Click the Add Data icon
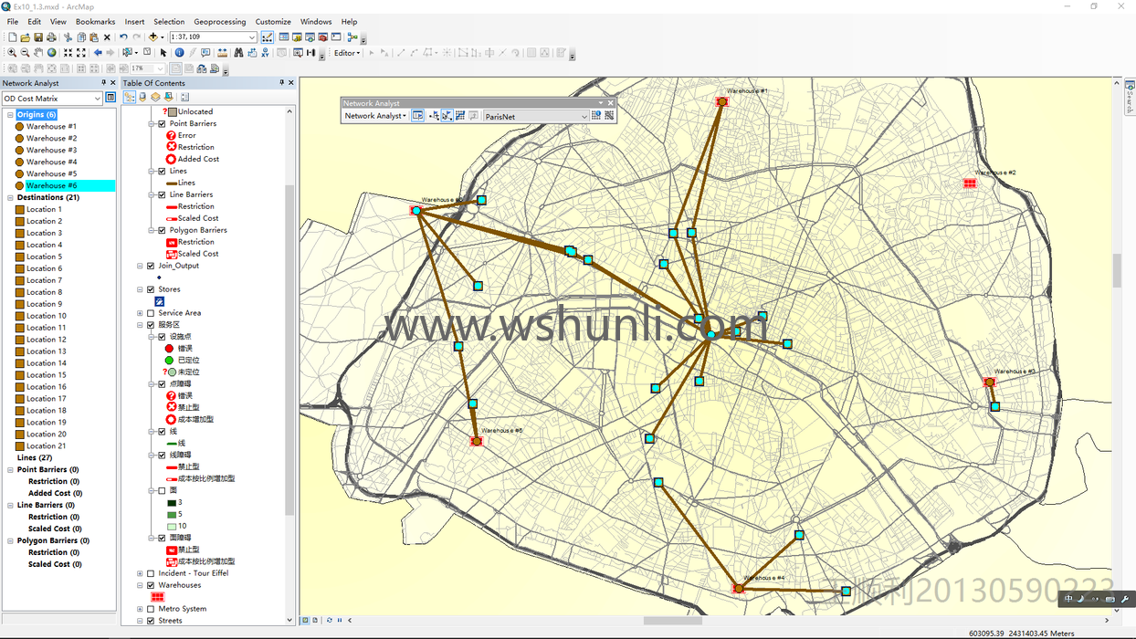Screen dimensions: 1136x639 tap(153, 37)
